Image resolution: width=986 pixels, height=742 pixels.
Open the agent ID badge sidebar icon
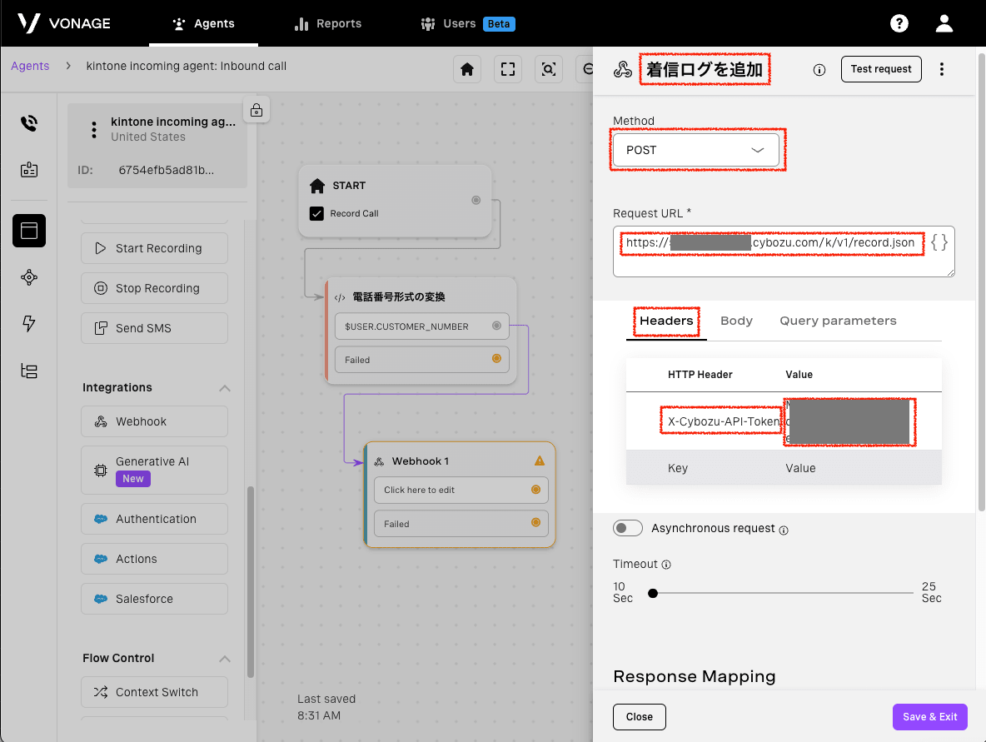click(29, 170)
